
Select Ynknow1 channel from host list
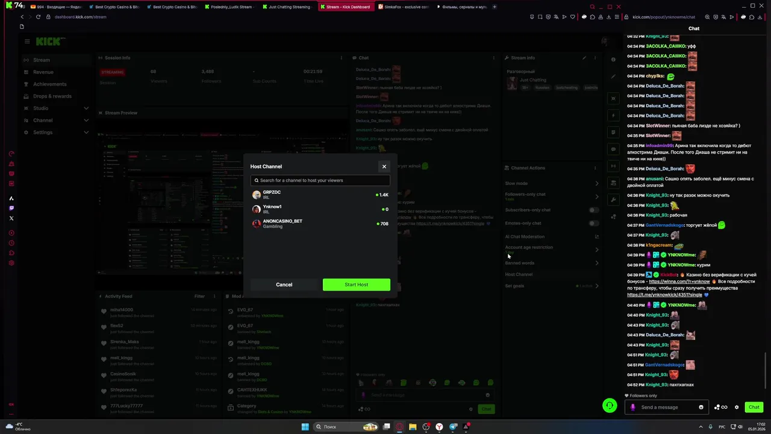click(x=320, y=209)
